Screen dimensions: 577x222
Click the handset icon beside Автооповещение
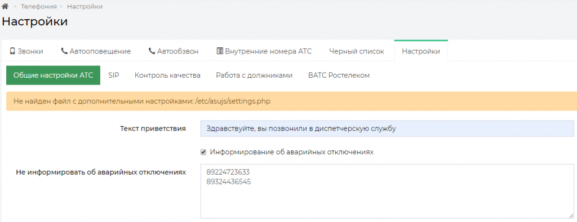[x=64, y=51]
